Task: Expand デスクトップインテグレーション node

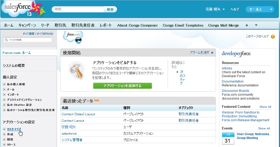Action: tap(4, 100)
